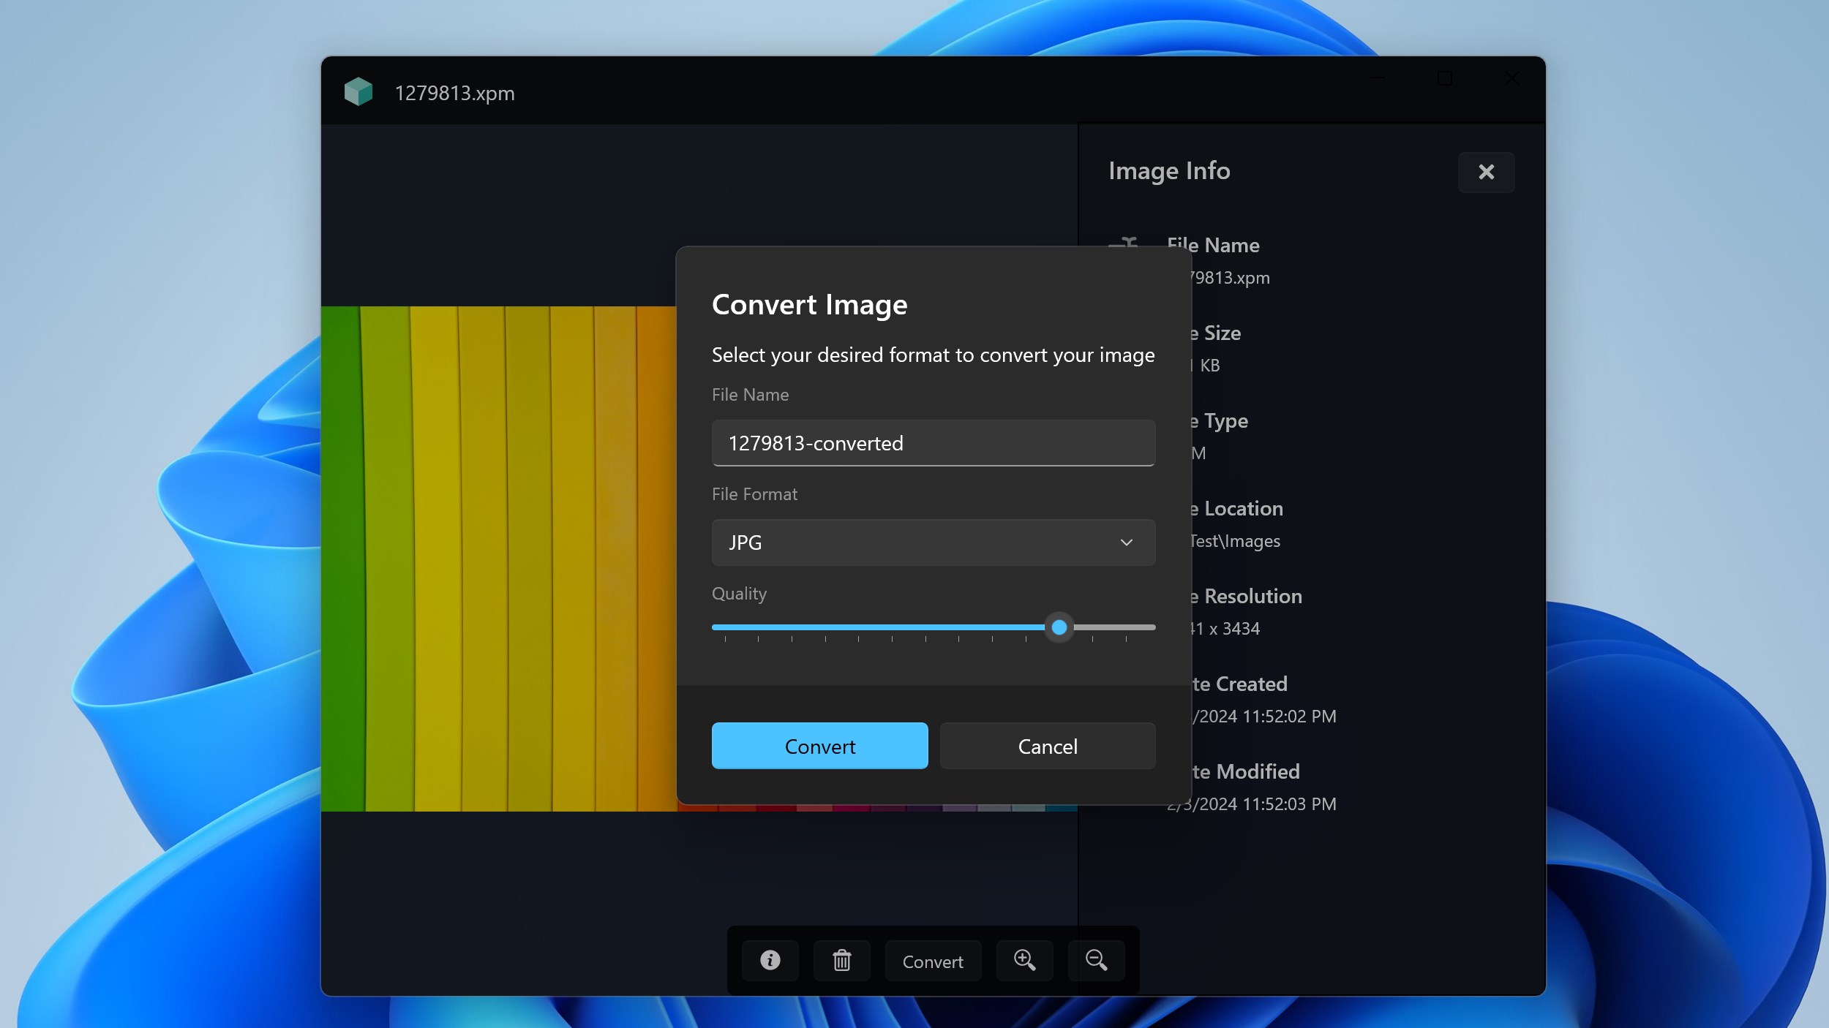Close the Image Info panel
The height and width of the screenshot is (1028, 1829).
1486,172
